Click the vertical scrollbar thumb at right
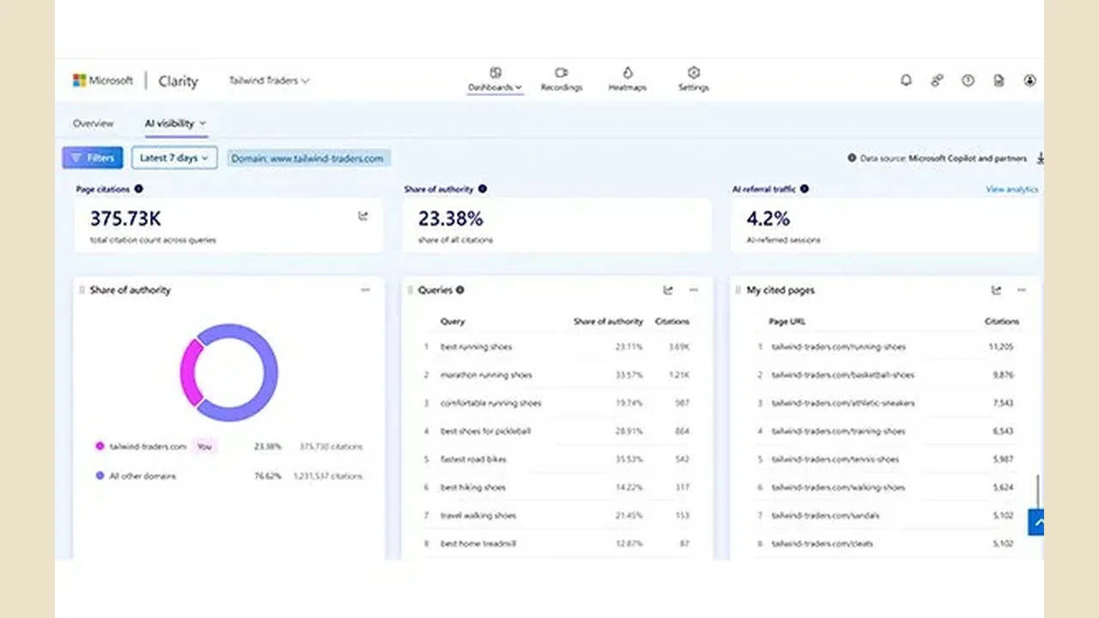Viewport: 1099px width, 618px height. [x=1038, y=491]
